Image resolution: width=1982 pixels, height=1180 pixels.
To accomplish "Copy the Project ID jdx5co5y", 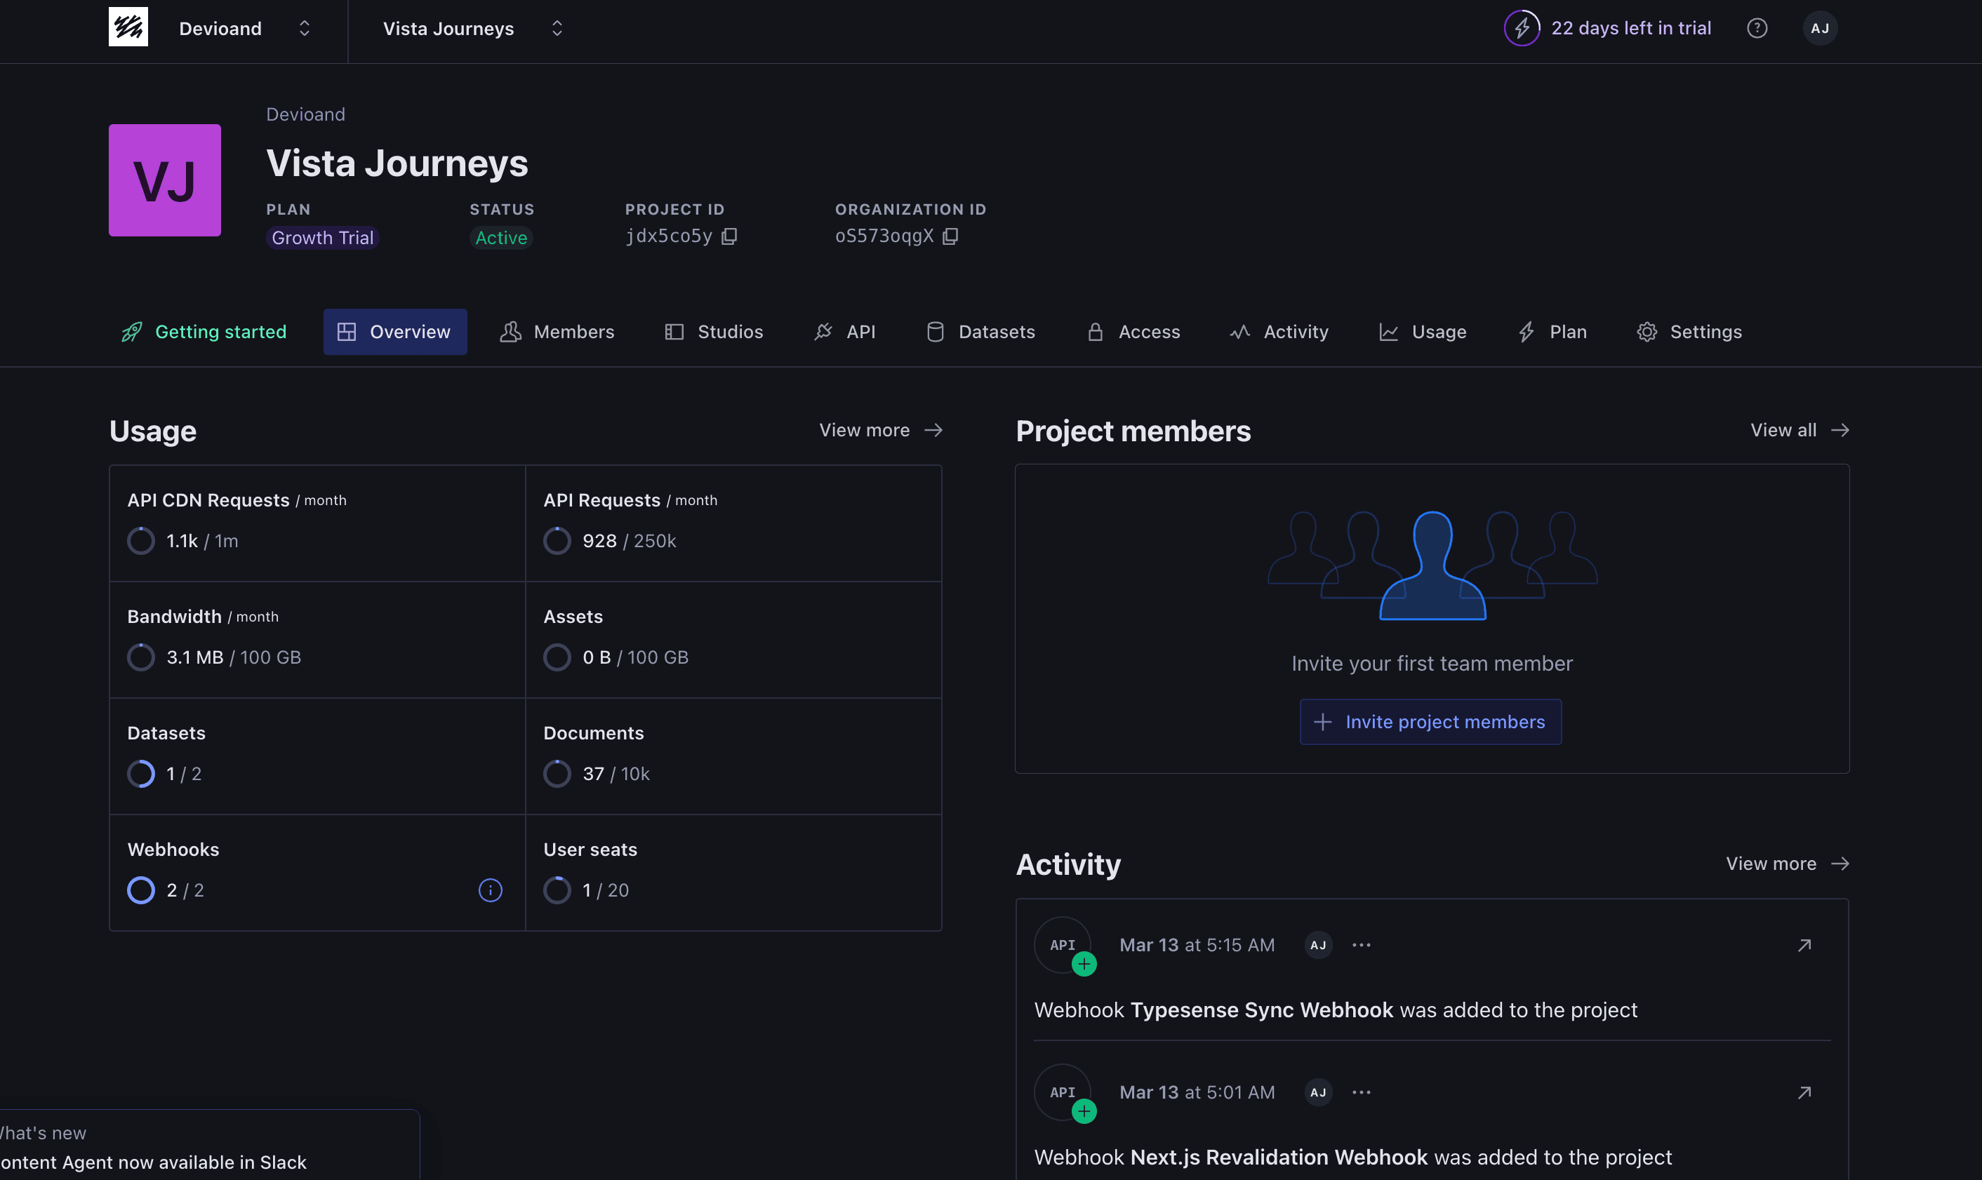I will tap(729, 235).
